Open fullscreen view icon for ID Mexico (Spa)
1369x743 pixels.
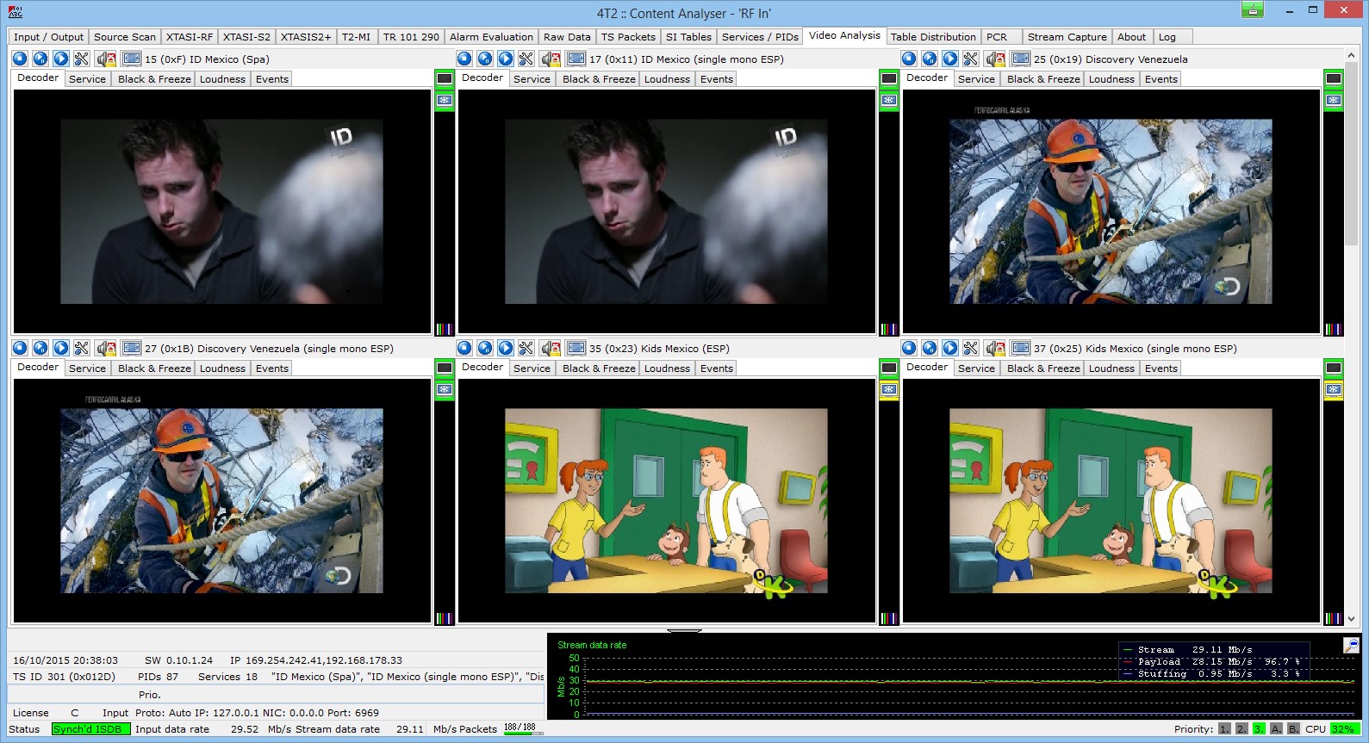[x=132, y=59]
